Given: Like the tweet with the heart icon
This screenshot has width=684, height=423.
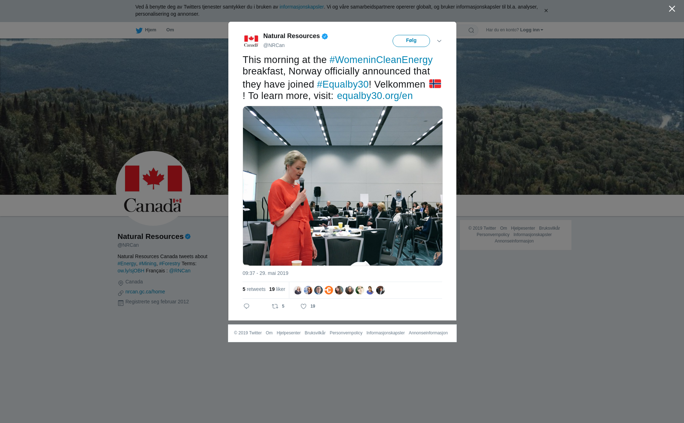Looking at the screenshot, I should pos(304,306).
